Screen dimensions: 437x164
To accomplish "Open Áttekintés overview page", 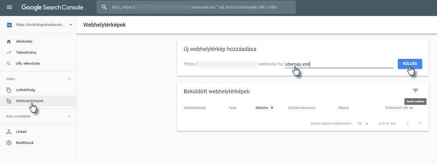I will [24, 41].
